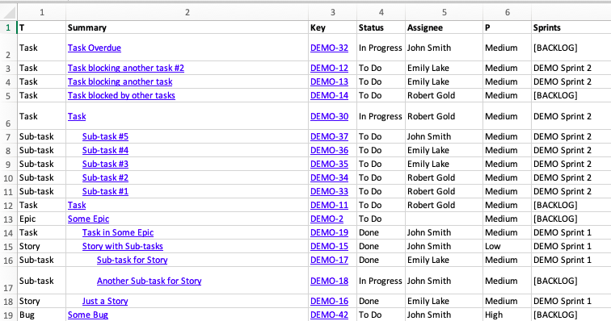The height and width of the screenshot is (321, 611).
Task: Open the DEMO-13 key link
Action: pyautogui.click(x=329, y=81)
